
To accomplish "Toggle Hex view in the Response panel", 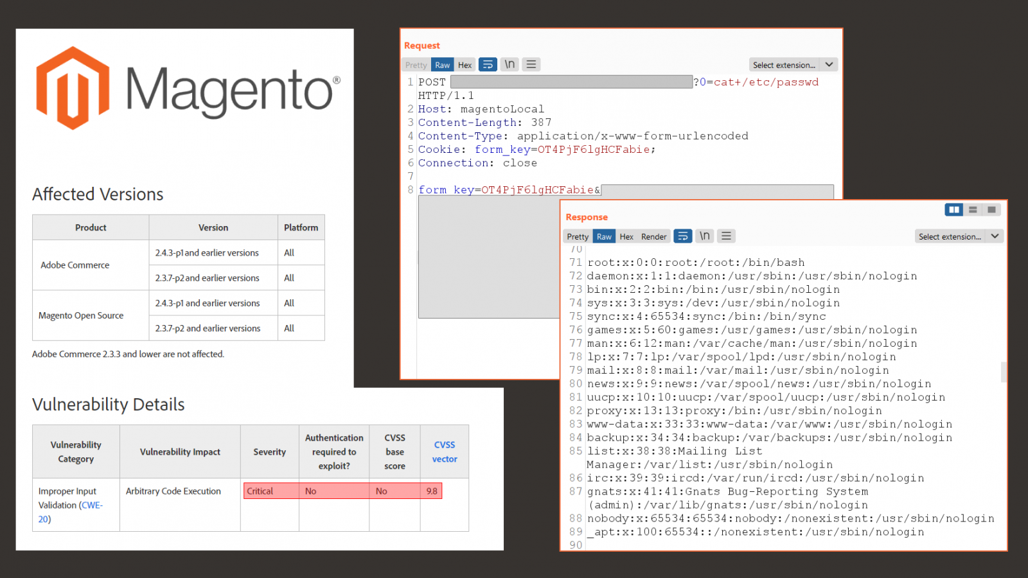I will point(626,236).
